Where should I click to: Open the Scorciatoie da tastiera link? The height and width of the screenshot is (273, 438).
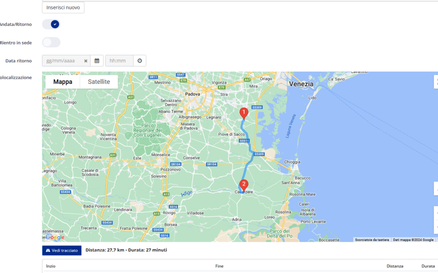pos(372,240)
